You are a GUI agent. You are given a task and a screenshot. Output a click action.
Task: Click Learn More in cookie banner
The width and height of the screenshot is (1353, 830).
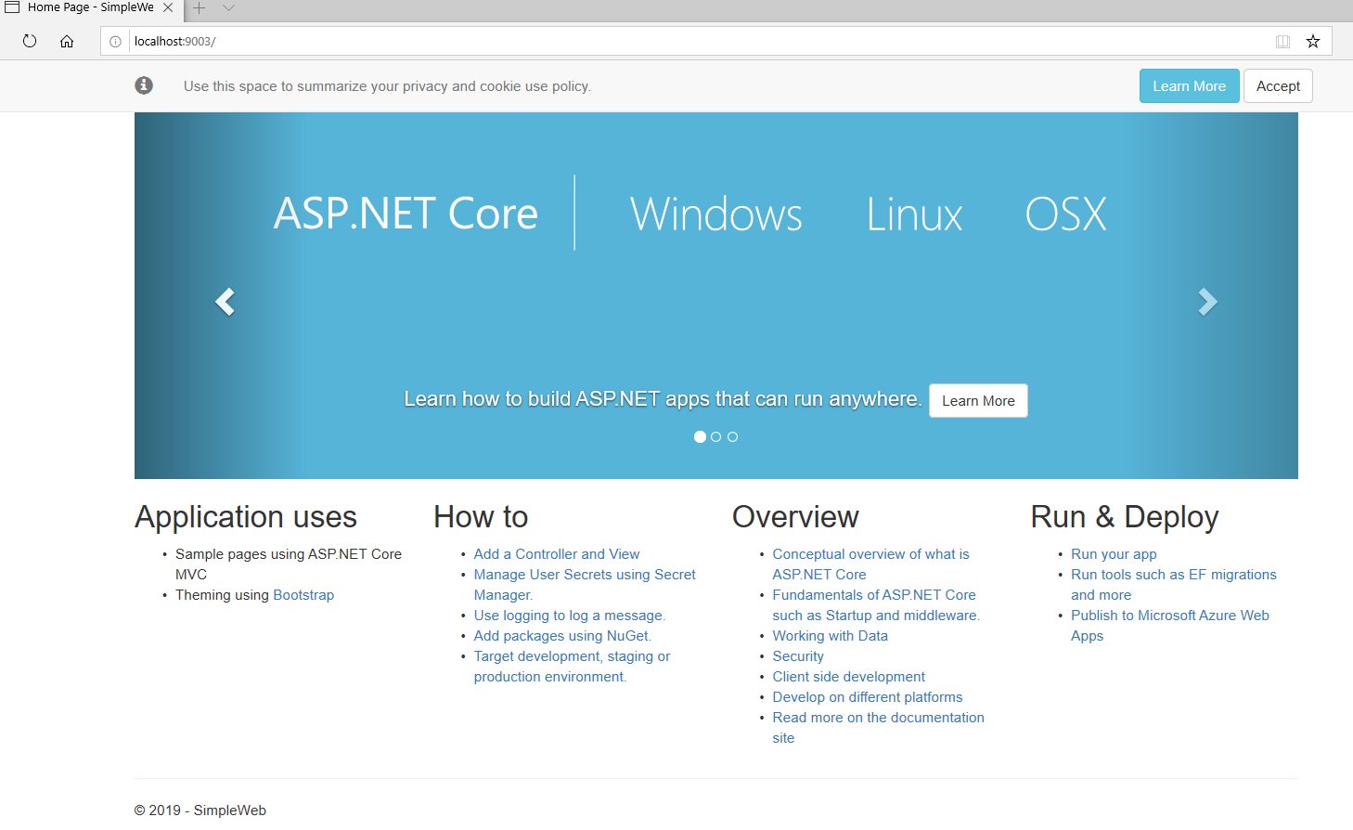pos(1189,86)
